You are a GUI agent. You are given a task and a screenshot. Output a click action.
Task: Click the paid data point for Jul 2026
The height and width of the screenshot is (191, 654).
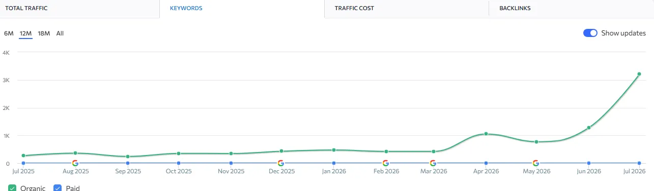click(639, 163)
